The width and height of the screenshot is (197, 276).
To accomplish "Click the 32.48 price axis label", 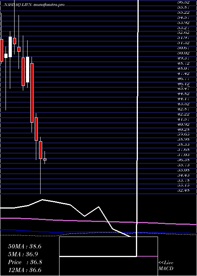I will point(184,190).
